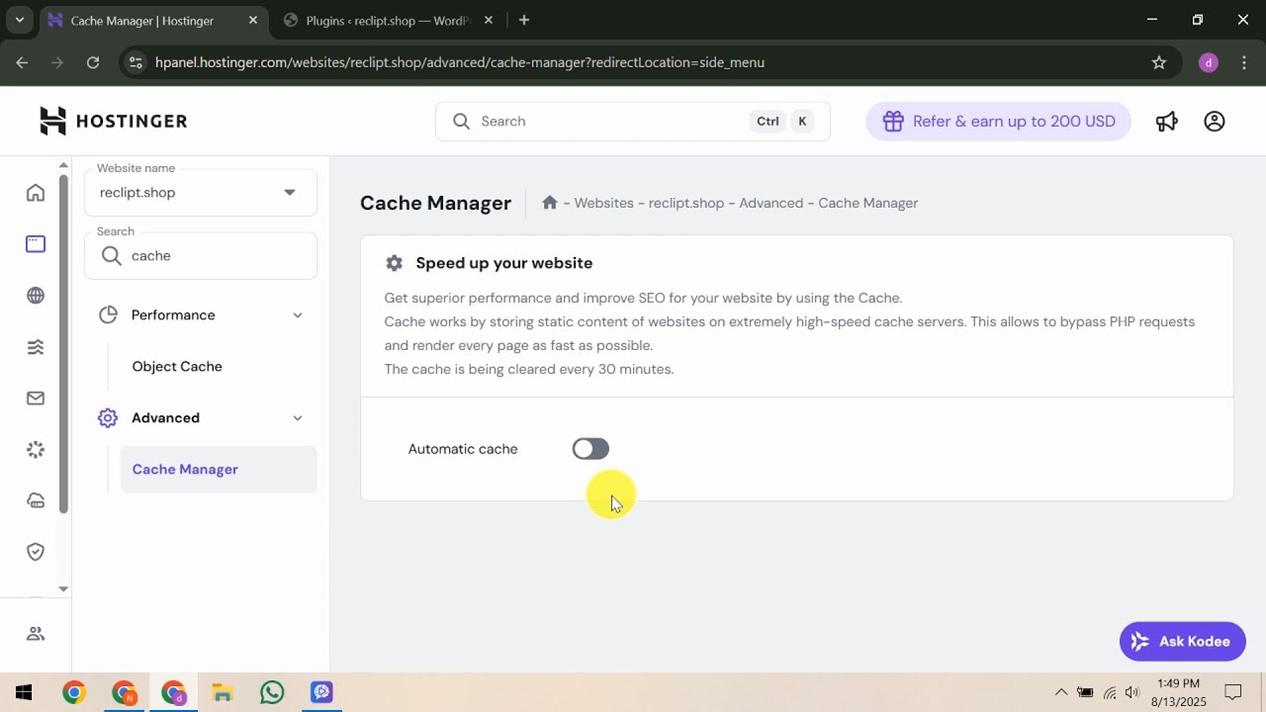Open Ask Kodee chat button
Image resolution: width=1266 pixels, height=712 pixels.
point(1182,642)
